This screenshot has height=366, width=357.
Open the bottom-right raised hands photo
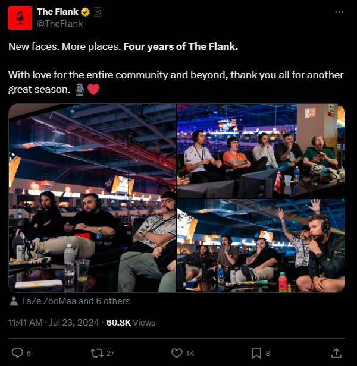261,246
